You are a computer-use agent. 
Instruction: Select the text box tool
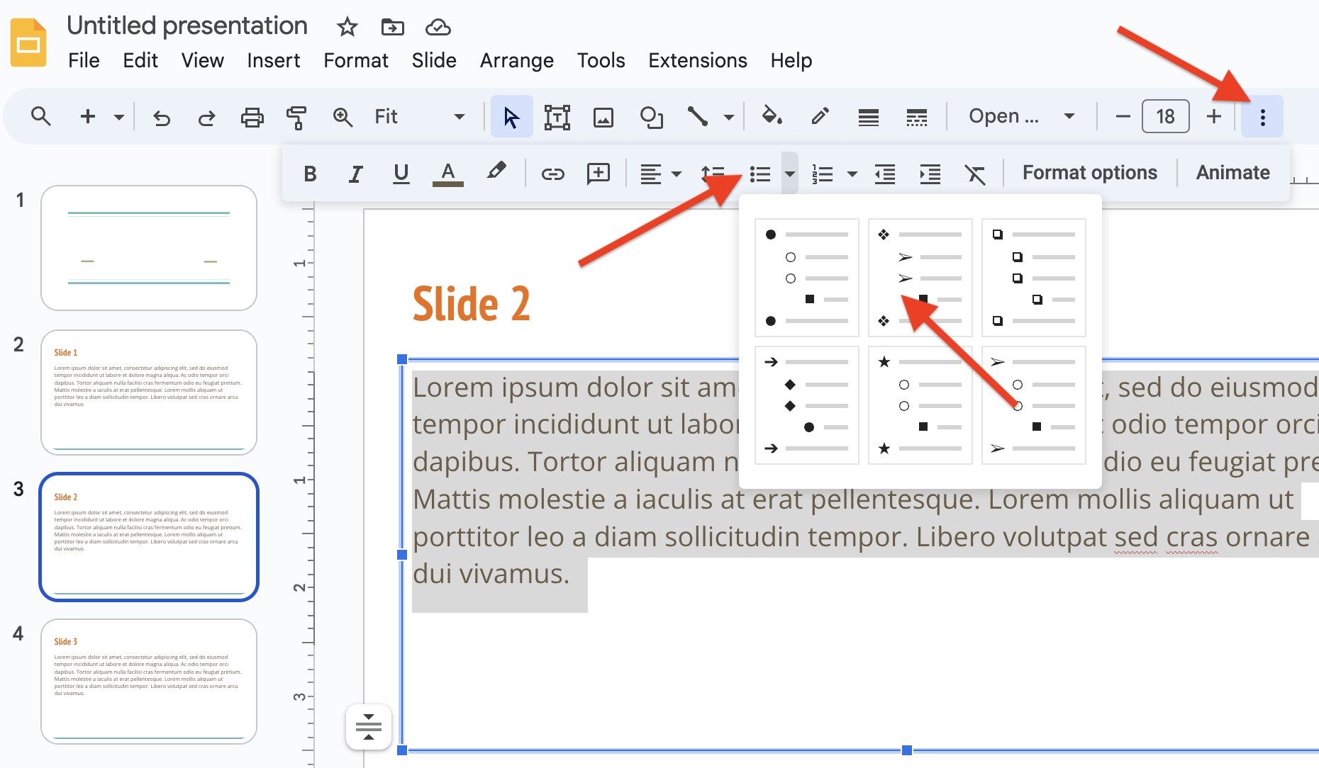557,116
